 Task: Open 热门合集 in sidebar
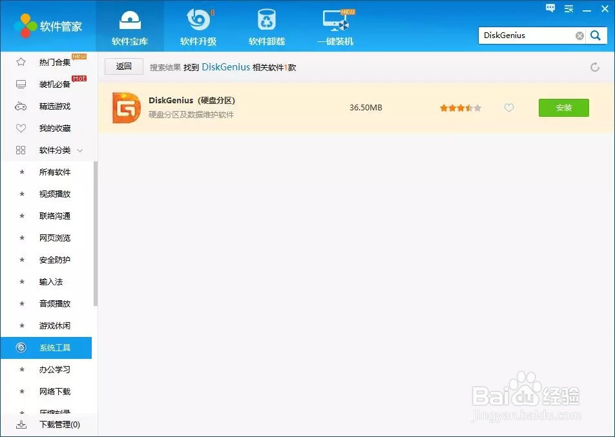[x=55, y=62]
